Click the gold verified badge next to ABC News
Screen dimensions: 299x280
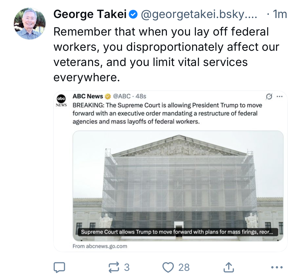(x=108, y=96)
